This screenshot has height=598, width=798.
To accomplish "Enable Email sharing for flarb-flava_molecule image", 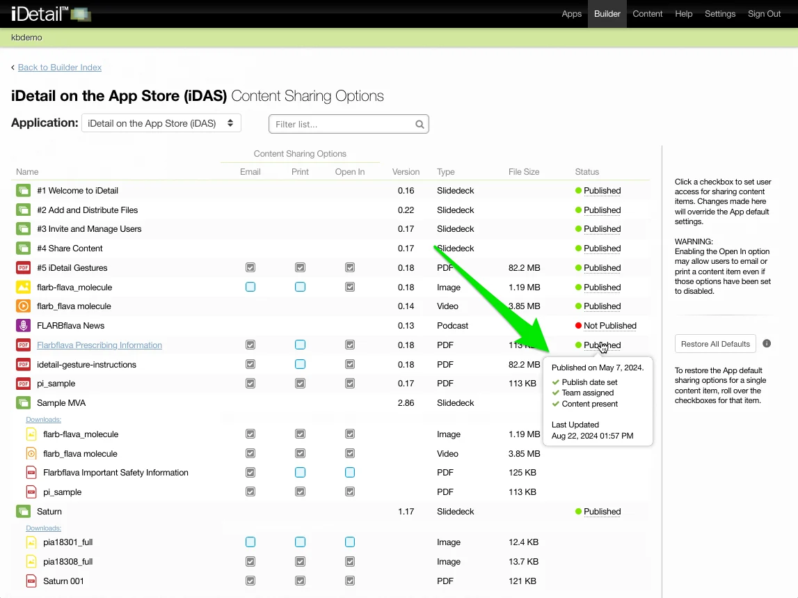I will coord(250,287).
